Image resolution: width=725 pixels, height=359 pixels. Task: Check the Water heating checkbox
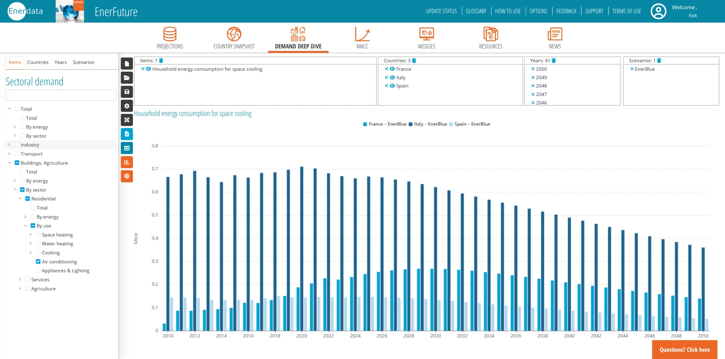point(38,244)
